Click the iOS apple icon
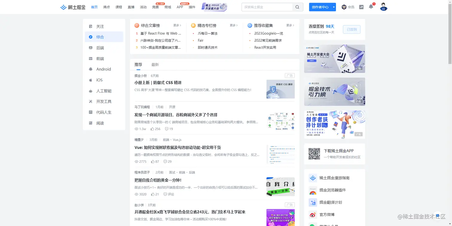Image resolution: width=452 pixels, height=226 pixels. coord(91,80)
